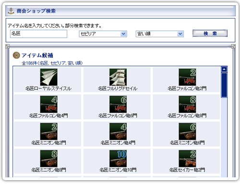Click the 検索 search button

tap(210, 33)
